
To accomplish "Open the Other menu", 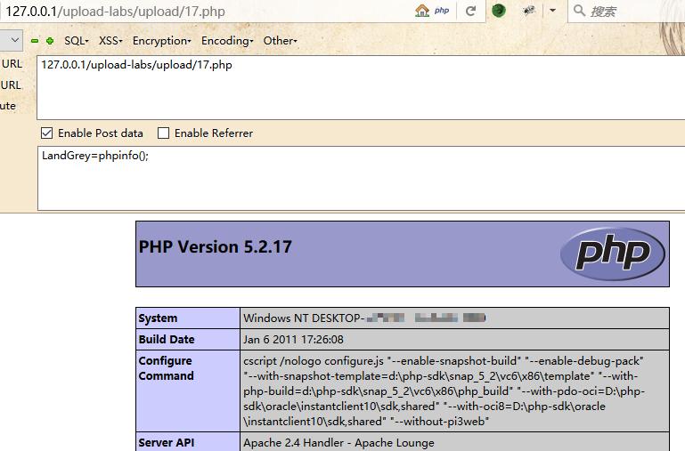I will click(280, 41).
